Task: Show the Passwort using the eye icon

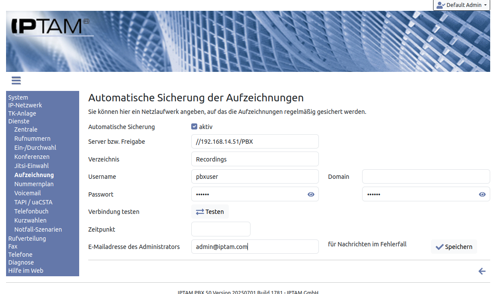Action: (311, 194)
